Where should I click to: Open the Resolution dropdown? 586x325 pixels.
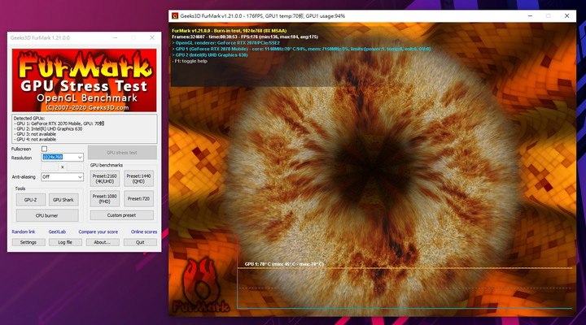[x=62, y=157]
